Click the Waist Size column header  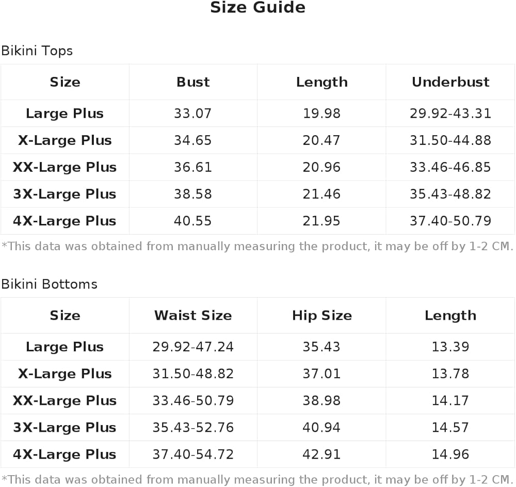193,315
